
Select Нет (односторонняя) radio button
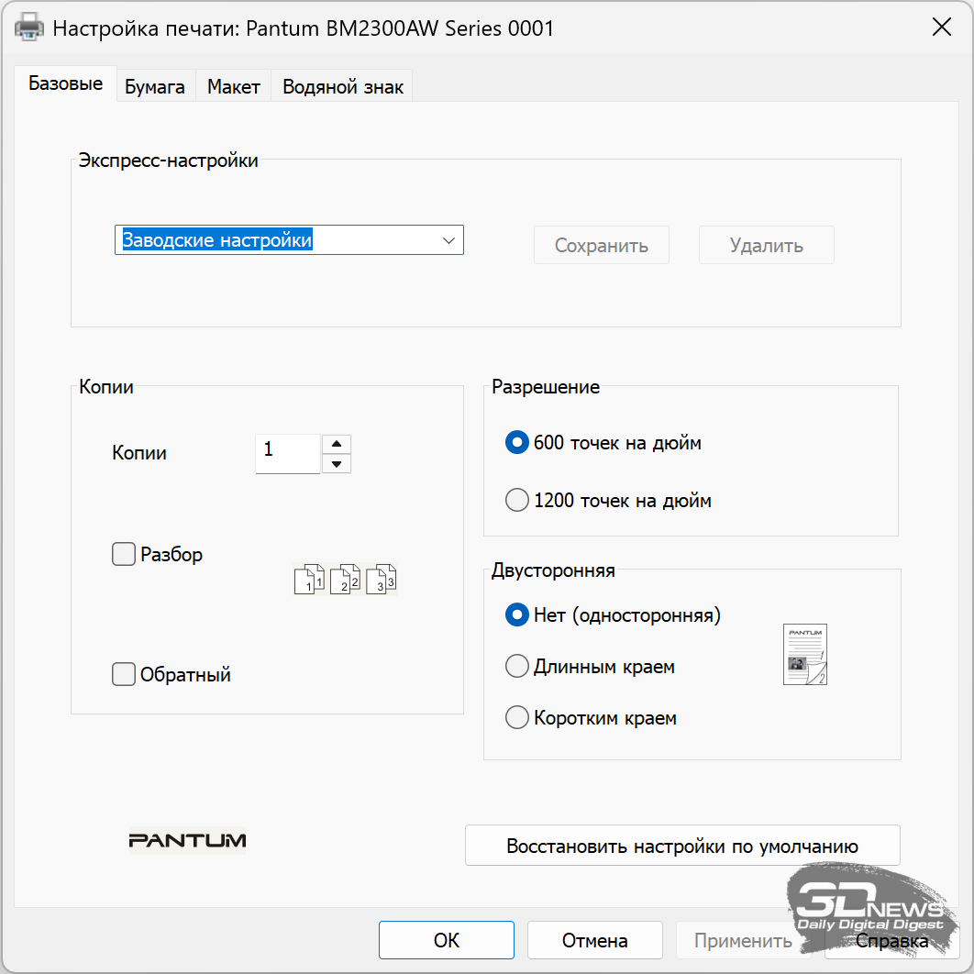pyautogui.click(x=517, y=614)
